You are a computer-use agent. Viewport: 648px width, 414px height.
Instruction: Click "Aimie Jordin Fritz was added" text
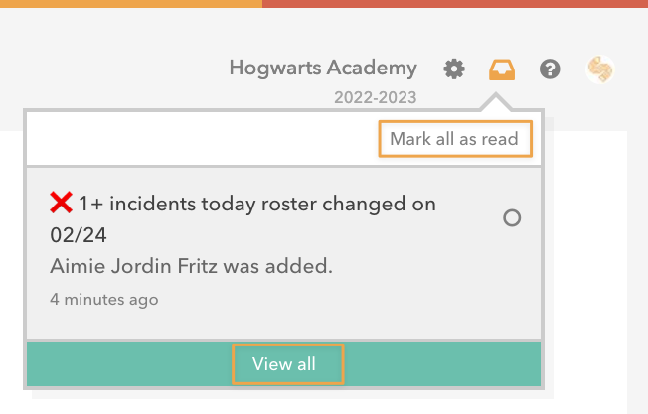191,266
